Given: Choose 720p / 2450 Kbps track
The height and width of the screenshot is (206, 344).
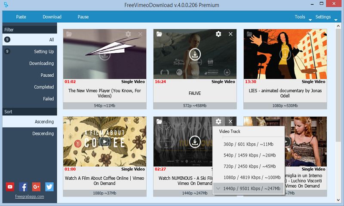Looking at the screenshot, I should point(249,167).
